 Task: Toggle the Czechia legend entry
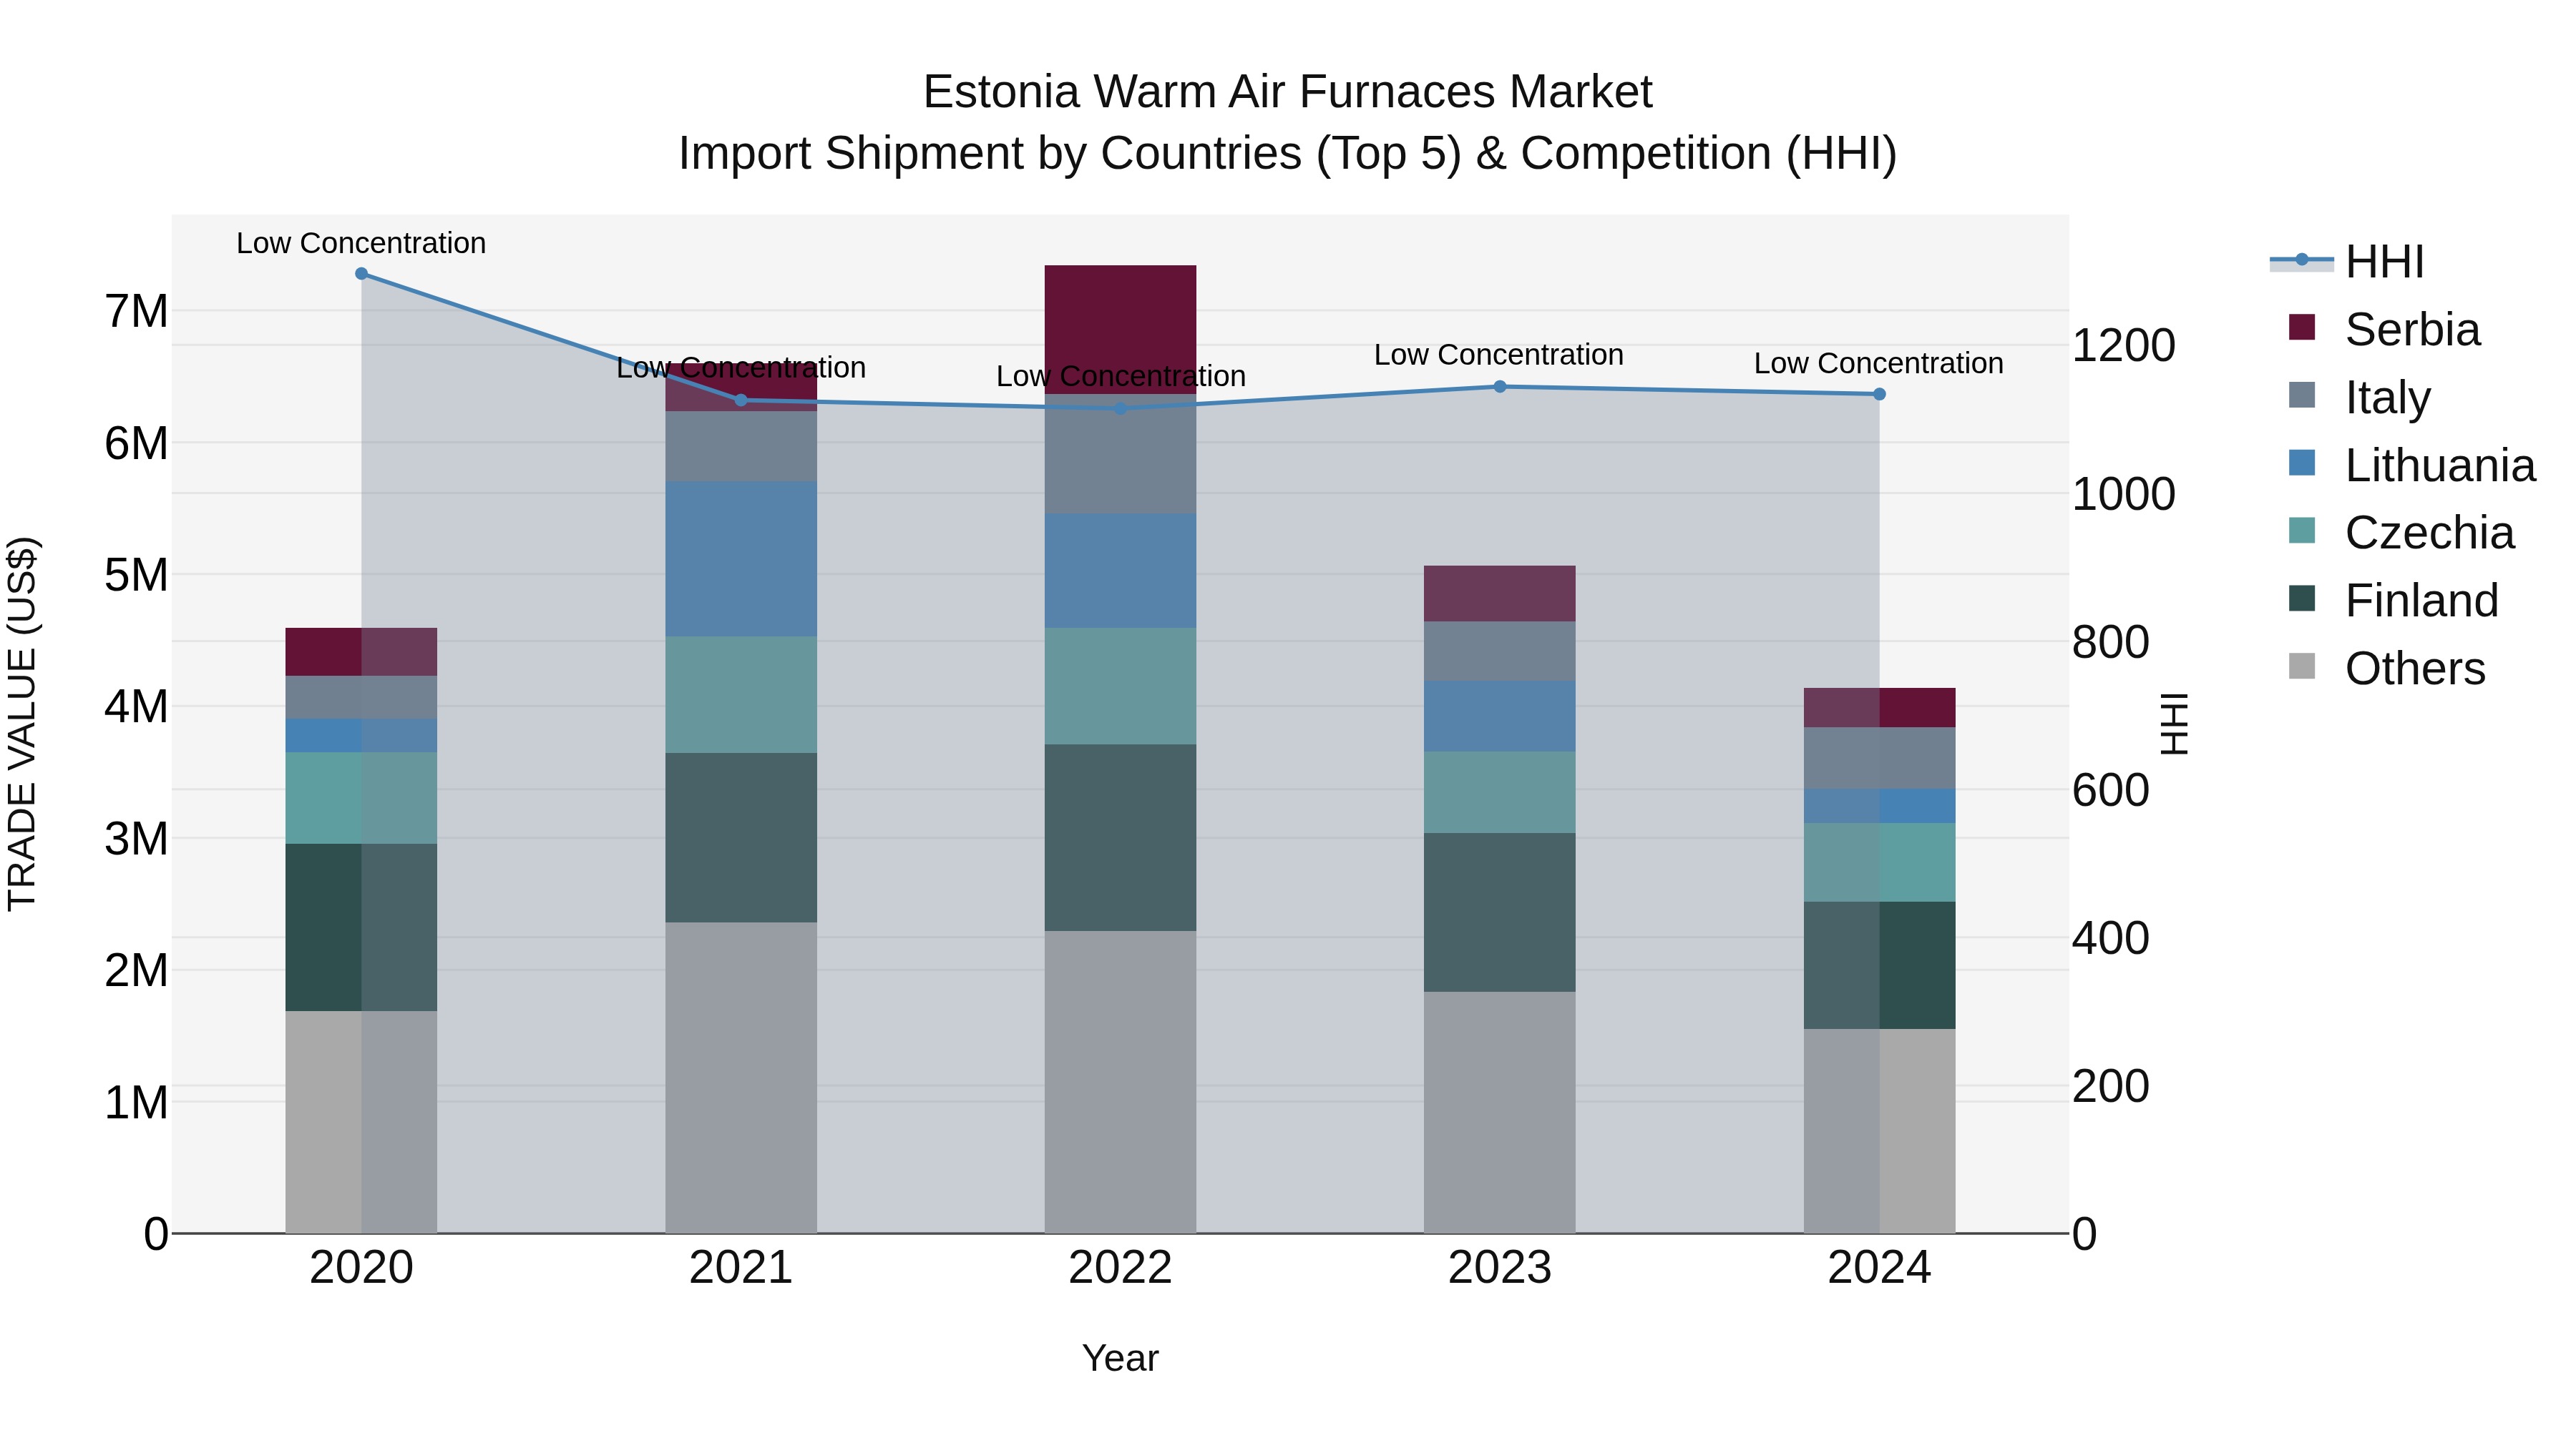2401,533
